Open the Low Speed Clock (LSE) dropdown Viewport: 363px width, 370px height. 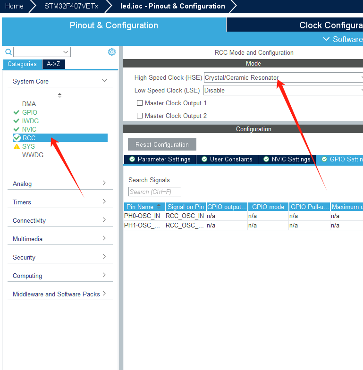pos(283,90)
